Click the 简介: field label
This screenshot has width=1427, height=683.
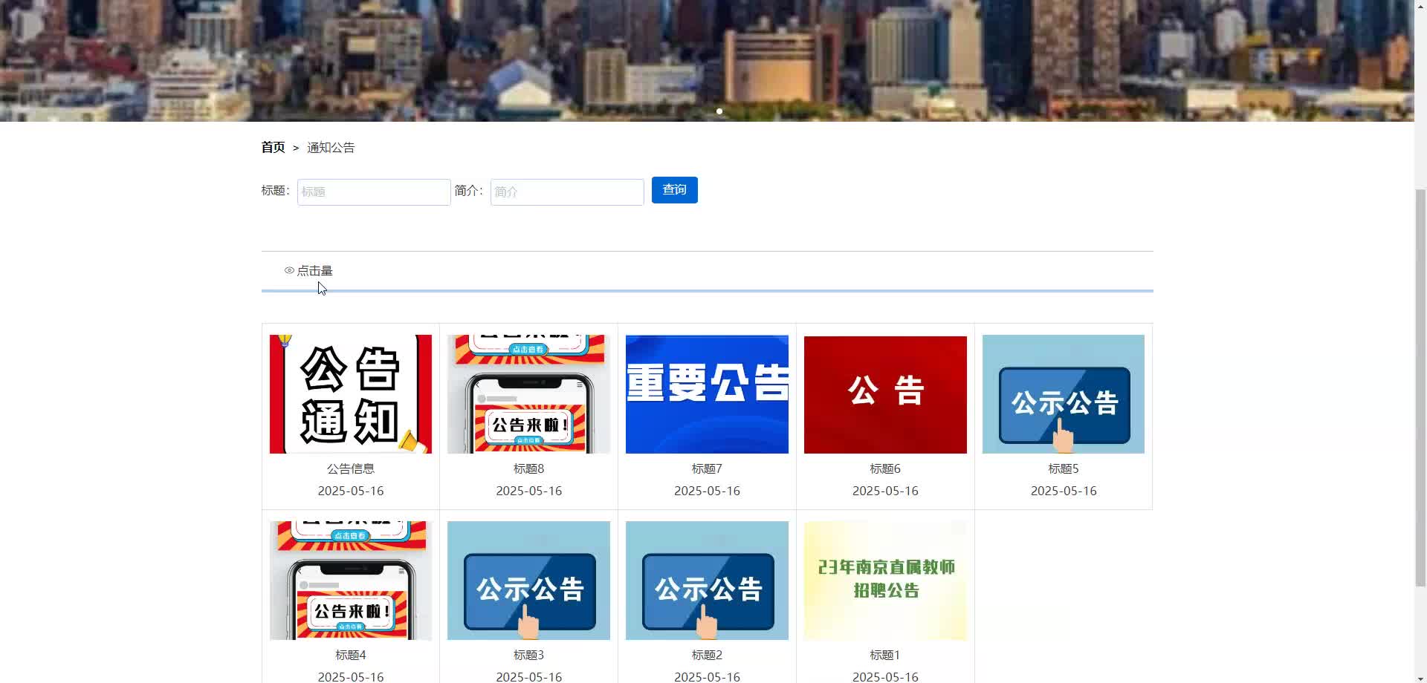469,191
